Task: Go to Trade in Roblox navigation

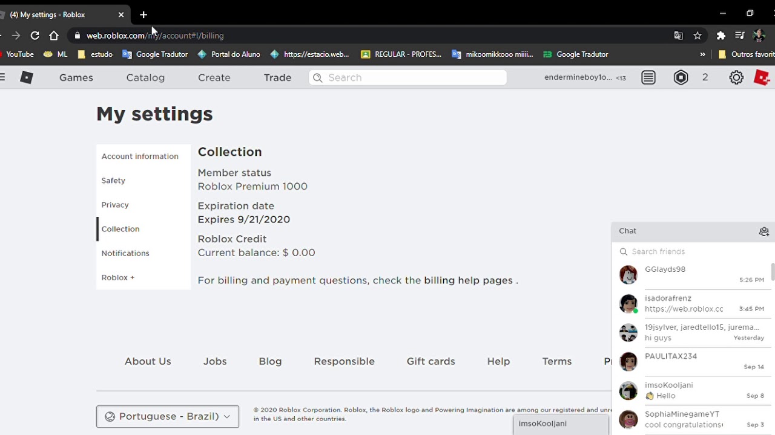Action: click(277, 77)
